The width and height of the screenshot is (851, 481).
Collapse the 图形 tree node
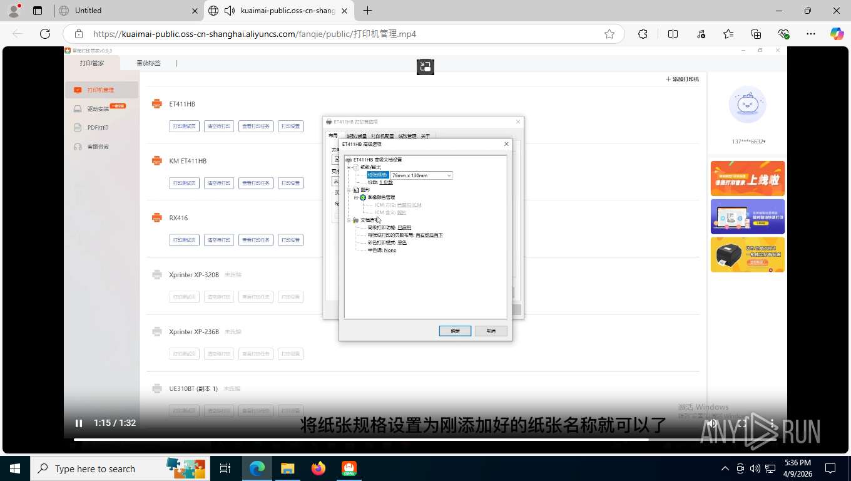tap(349, 190)
